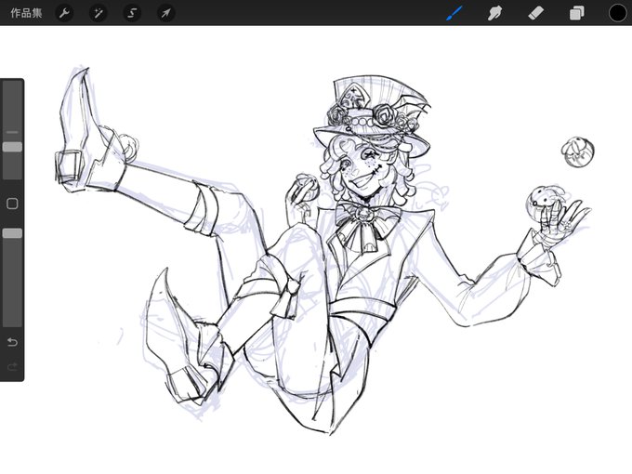
Task: Select the Smudge tool
Action: pyautogui.click(x=495, y=13)
